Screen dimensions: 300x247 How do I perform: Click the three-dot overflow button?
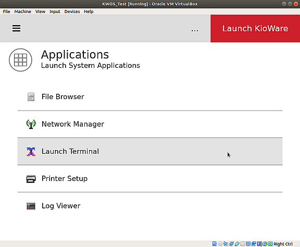(195, 31)
